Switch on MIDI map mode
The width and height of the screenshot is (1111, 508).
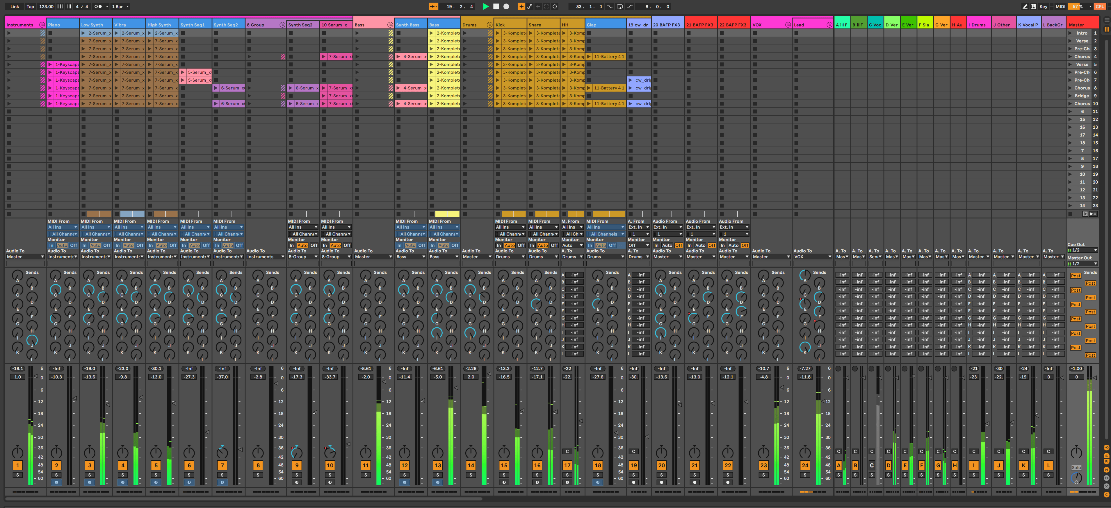(1060, 6)
